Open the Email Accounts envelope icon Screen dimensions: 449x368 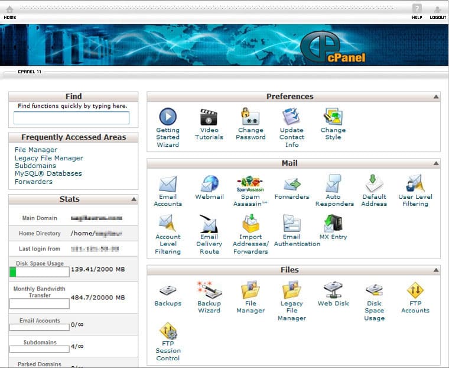[x=168, y=184]
